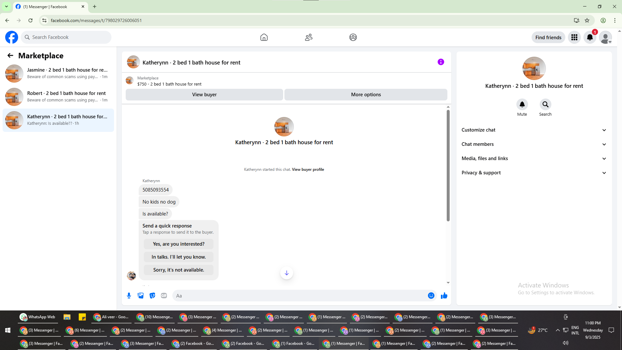Expand Media, files and links section
Image resolution: width=622 pixels, height=350 pixels.
coord(534,158)
